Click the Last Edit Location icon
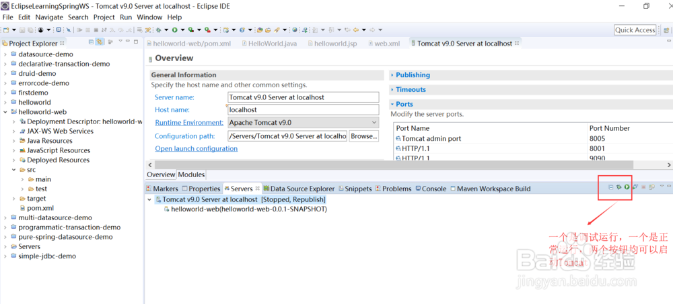 point(348,30)
